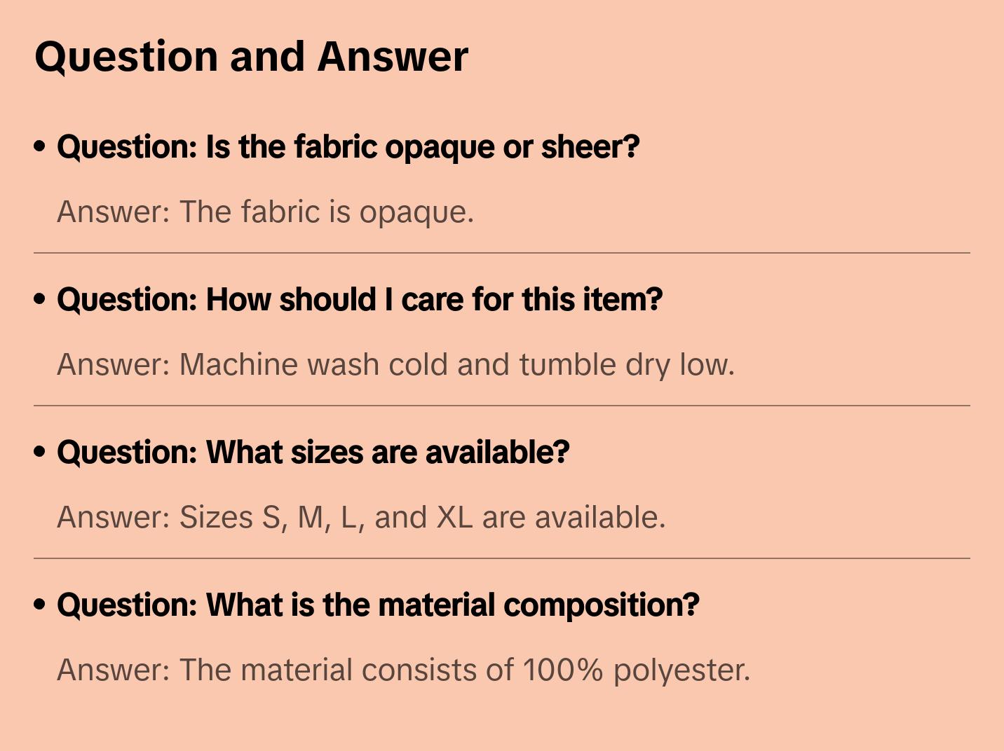
Task: Click the divider line below the machine wash answer
Action: 502,406
